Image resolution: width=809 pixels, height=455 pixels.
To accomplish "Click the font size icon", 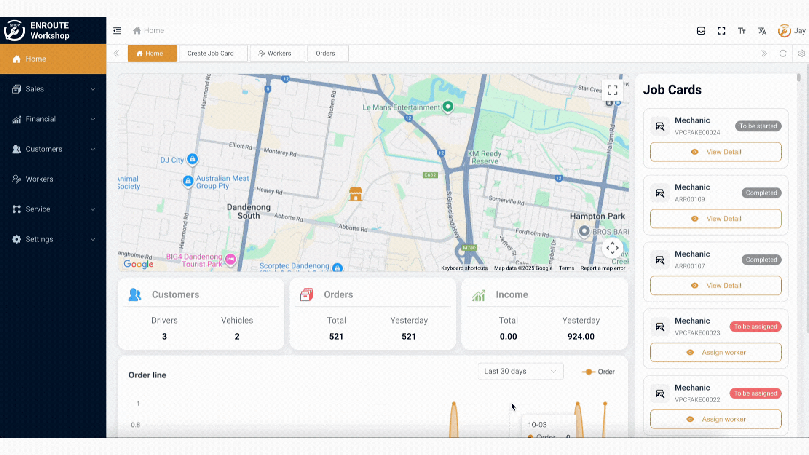I will 742,31.
